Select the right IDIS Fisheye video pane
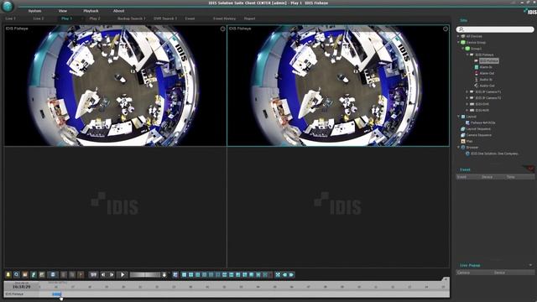The image size is (537, 302). point(338,86)
